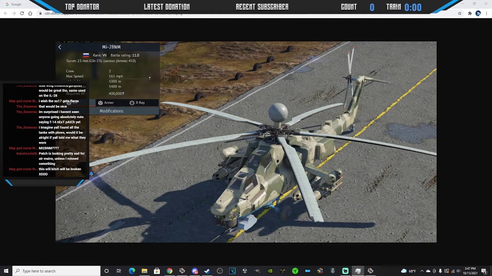Open Task View on taskbar
The image size is (492, 276).
click(x=119, y=271)
